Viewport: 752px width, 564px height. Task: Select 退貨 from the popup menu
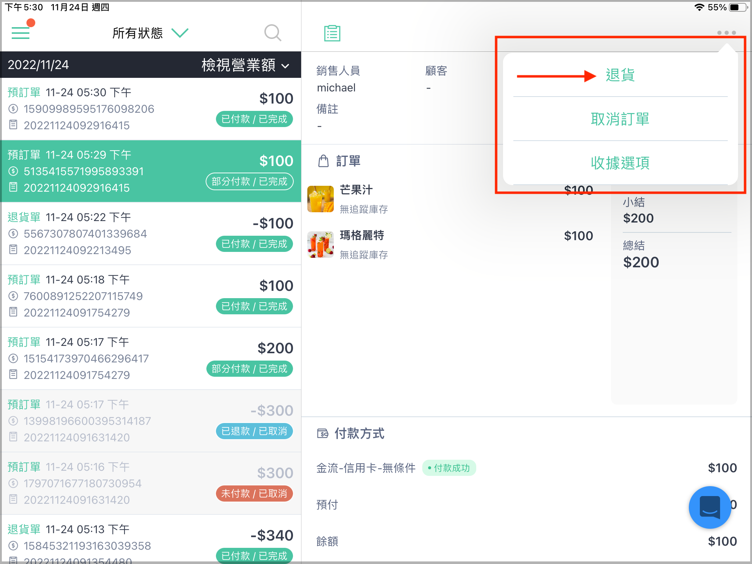(x=620, y=75)
